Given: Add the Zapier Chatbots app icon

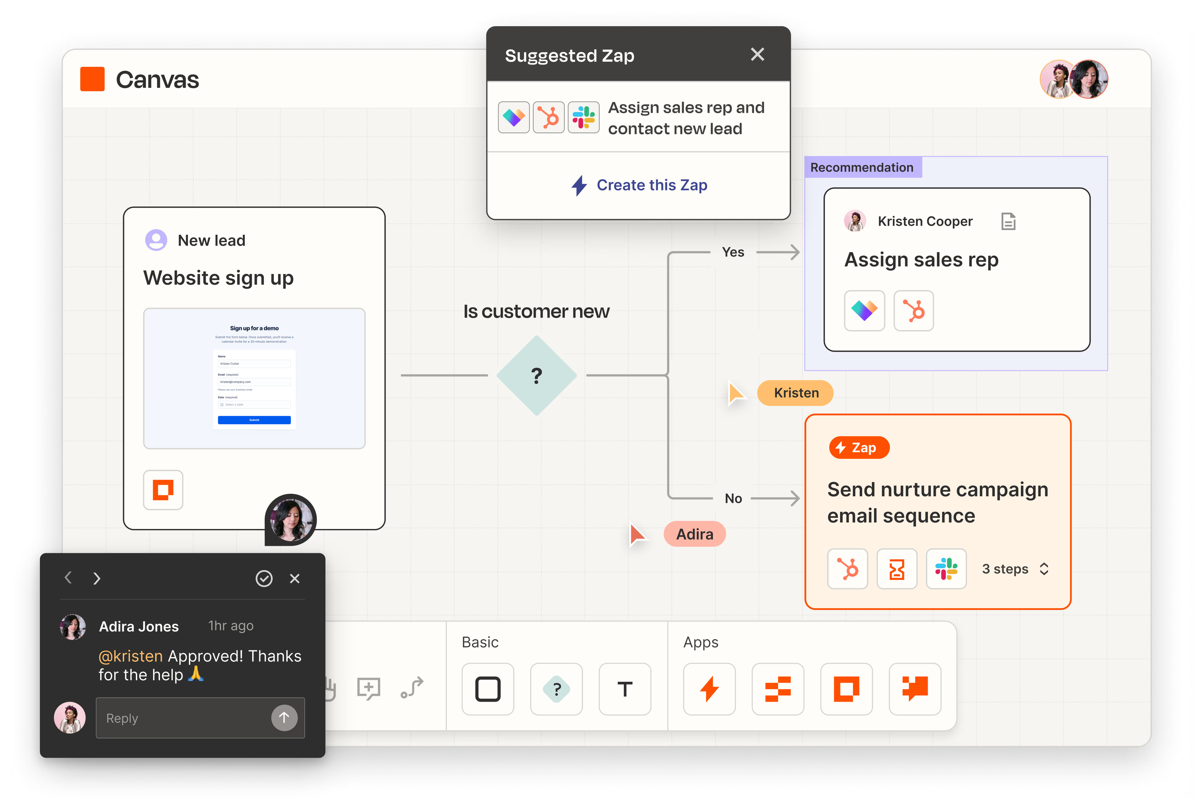Looking at the screenshot, I should pyautogui.click(x=915, y=689).
